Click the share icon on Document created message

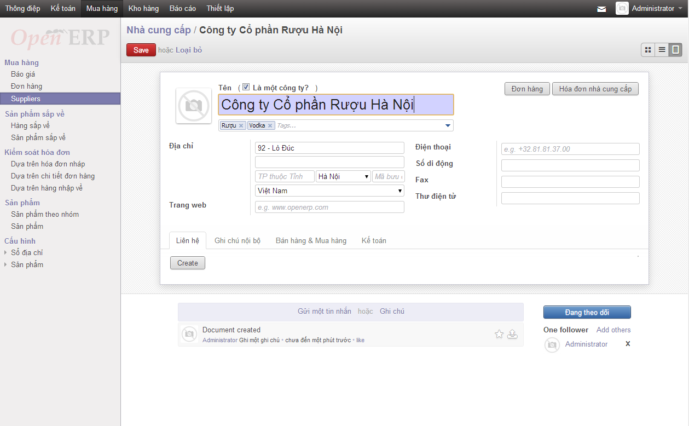coord(512,334)
